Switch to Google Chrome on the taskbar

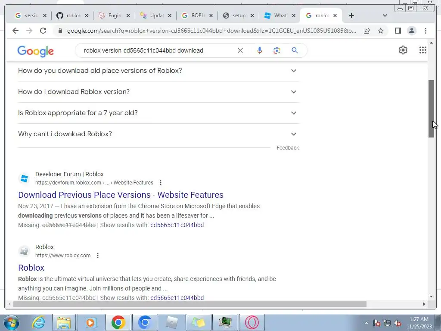[x=118, y=322]
